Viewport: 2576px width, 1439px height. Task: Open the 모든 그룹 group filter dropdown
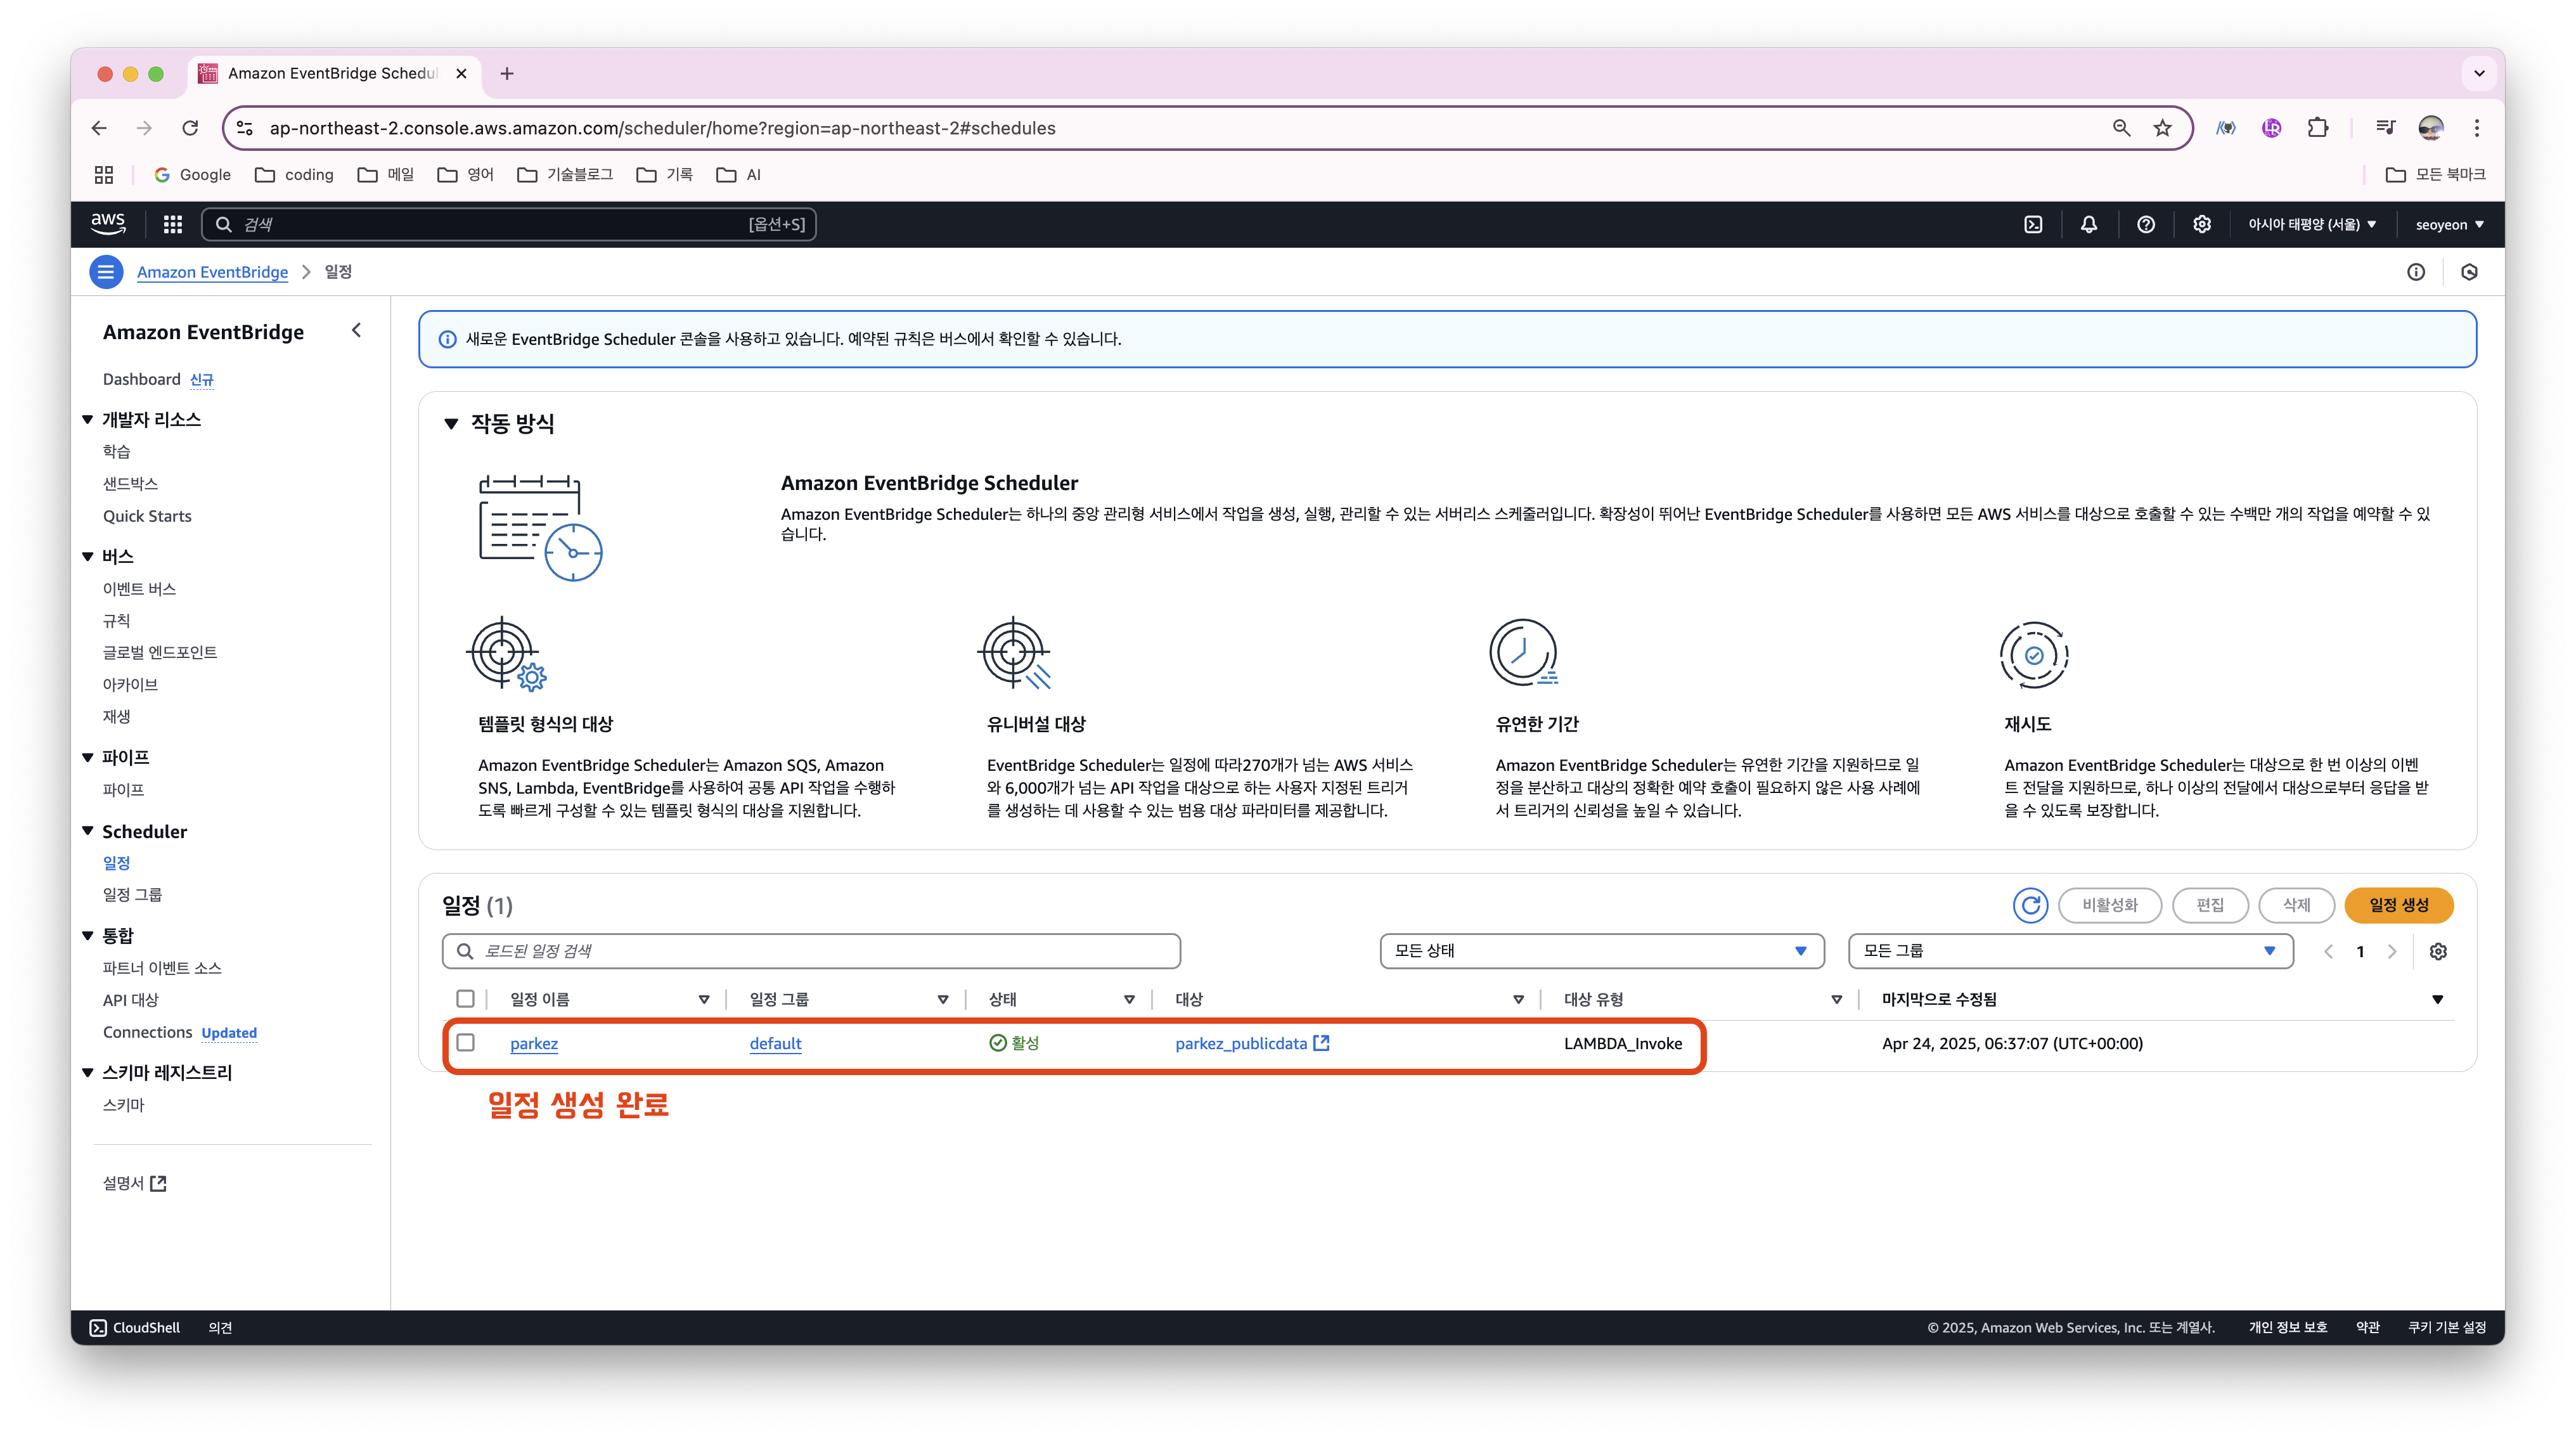tap(2070, 951)
